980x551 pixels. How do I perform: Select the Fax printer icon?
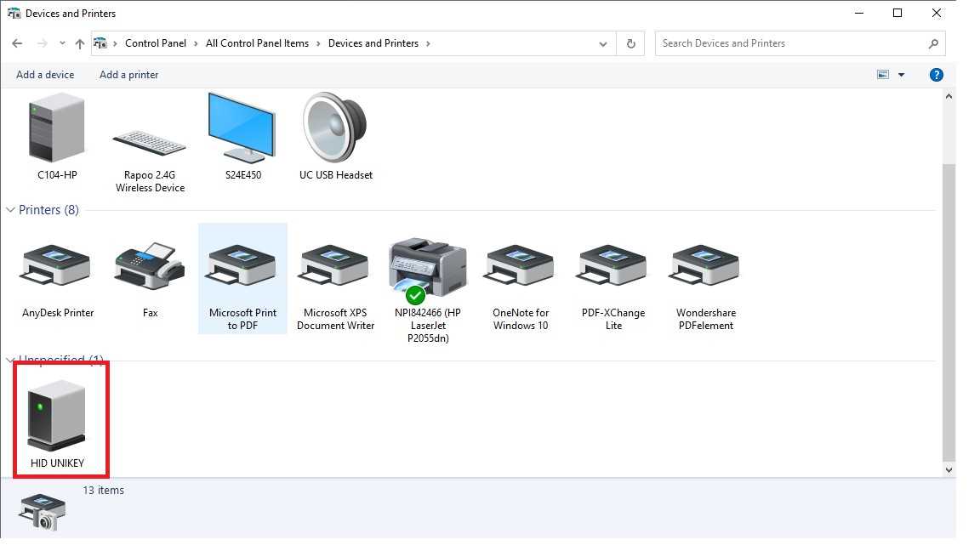150,267
